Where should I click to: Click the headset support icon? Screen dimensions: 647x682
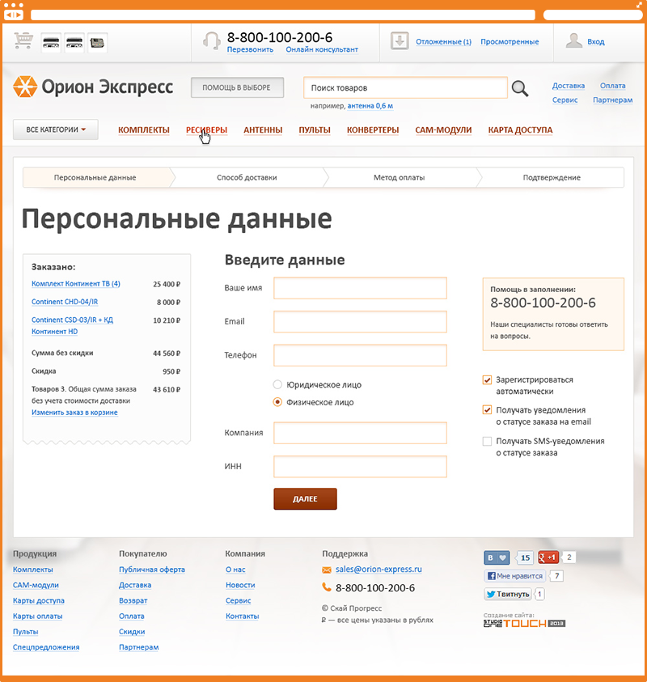(212, 41)
